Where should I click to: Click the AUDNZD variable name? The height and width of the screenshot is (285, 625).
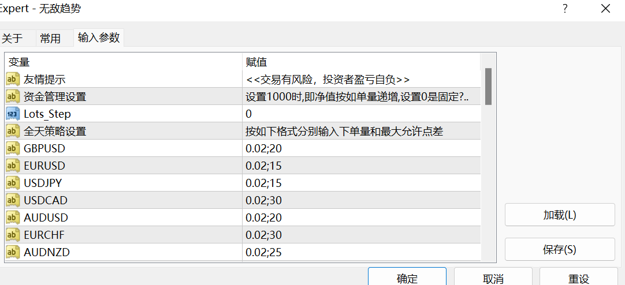[x=47, y=252]
